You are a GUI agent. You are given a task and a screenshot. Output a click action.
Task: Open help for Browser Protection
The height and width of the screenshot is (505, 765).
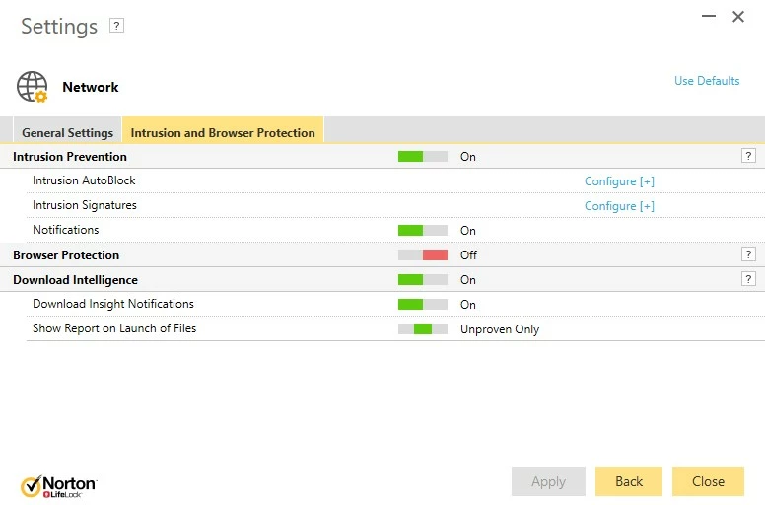(x=748, y=254)
